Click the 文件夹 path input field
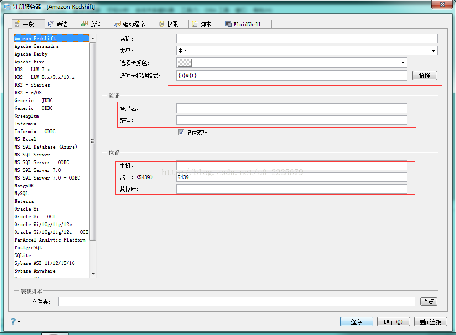 point(237,302)
